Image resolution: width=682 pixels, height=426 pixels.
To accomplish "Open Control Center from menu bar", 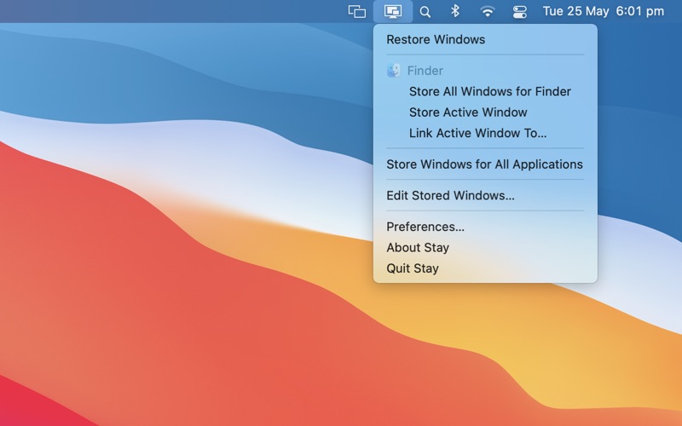I will [x=520, y=11].
